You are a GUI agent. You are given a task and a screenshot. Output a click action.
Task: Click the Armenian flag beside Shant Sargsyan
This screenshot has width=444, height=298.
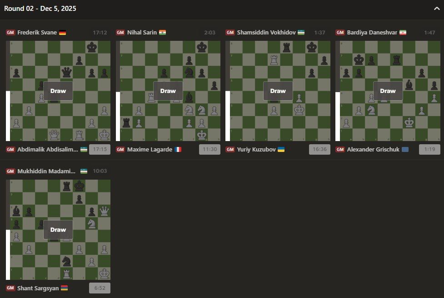(65, 288)
